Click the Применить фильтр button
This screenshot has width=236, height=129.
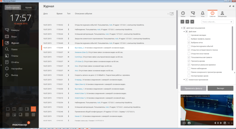click(x=193, y=88)
